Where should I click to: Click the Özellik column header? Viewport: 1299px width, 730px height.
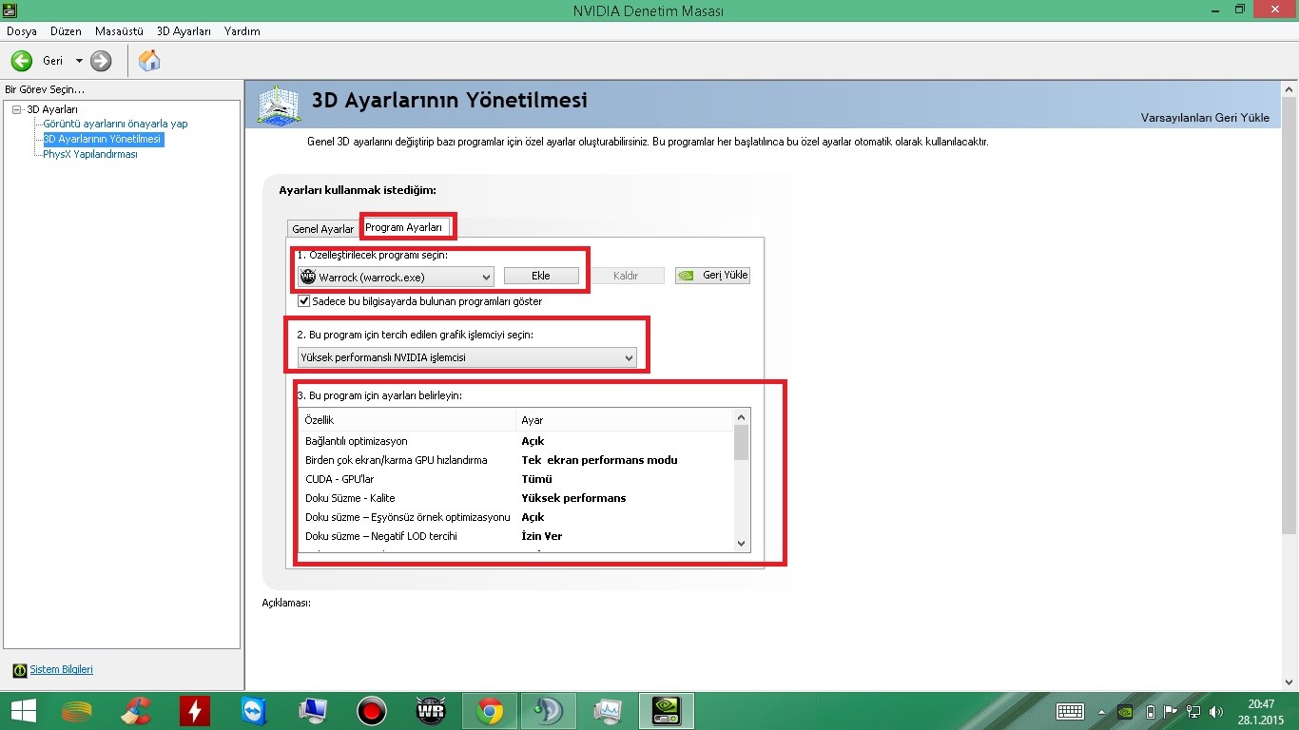tap(407, 419)
